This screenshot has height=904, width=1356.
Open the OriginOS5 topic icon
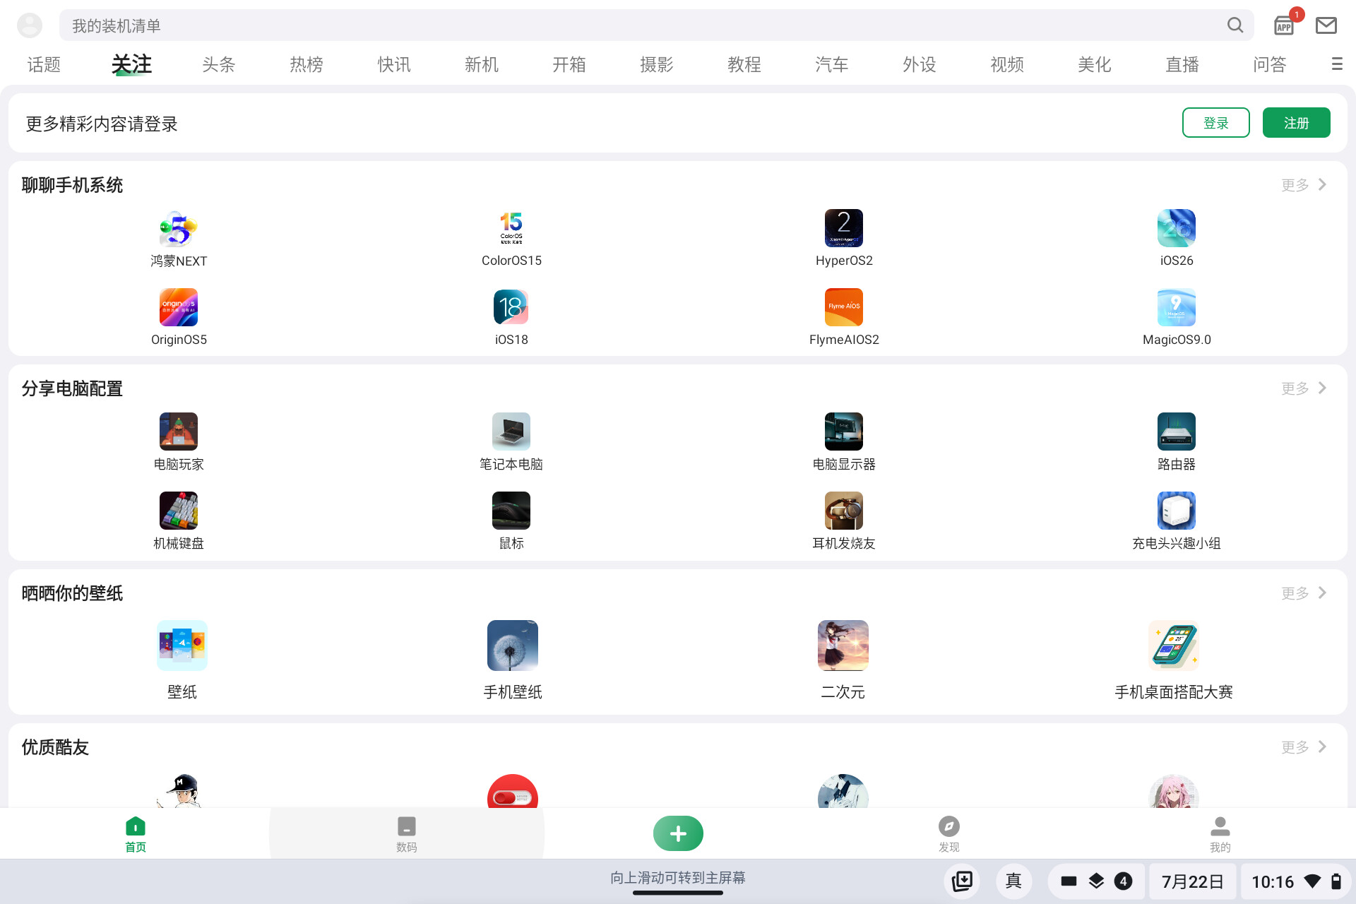[179, 307]
